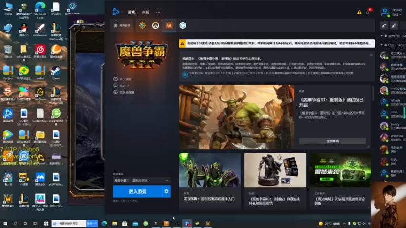Open Steam desktop shortcut
The image size is (406, 228).
[x=56, y=72]
